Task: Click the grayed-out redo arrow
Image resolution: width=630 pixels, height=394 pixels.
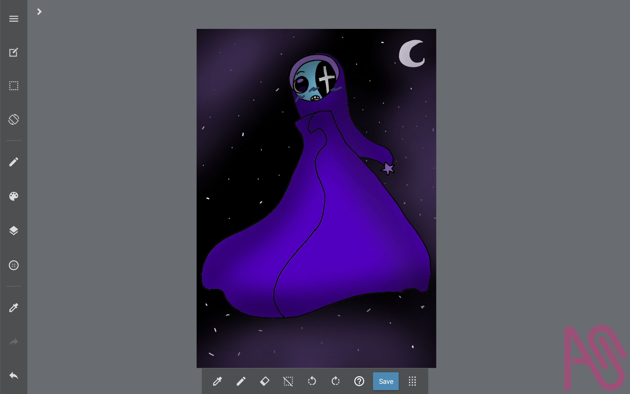Action: click(x=13, y=342)
